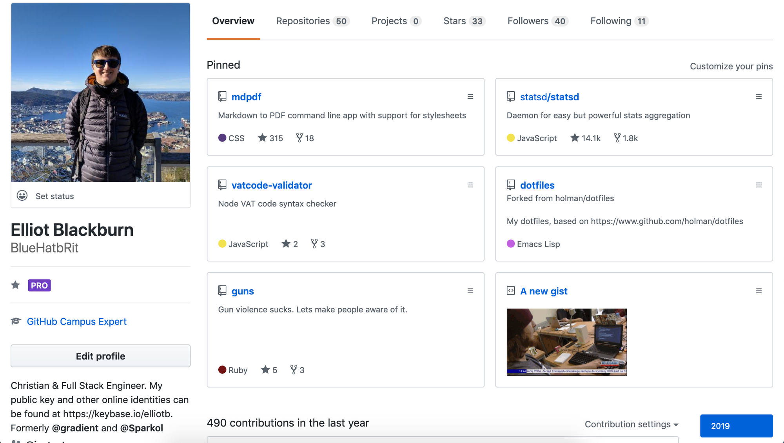784x443 pixels.
Task: Select the 2019 contributions year button
Action: [736, 426]
